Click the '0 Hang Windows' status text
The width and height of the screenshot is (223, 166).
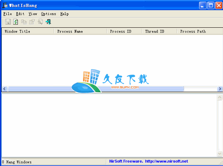[17, 162]
